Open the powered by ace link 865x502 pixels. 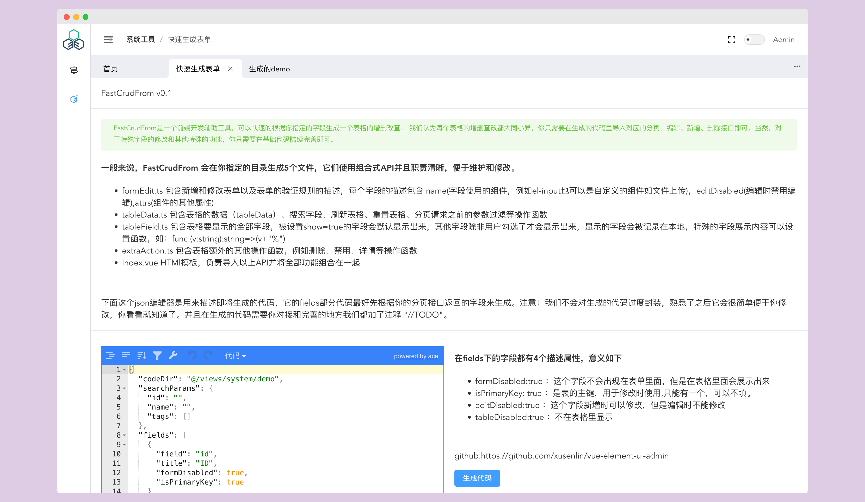[416, 356]
